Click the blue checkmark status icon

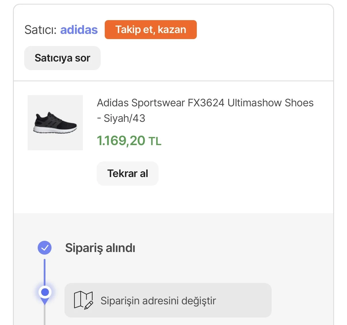click(x=45, y=248)
